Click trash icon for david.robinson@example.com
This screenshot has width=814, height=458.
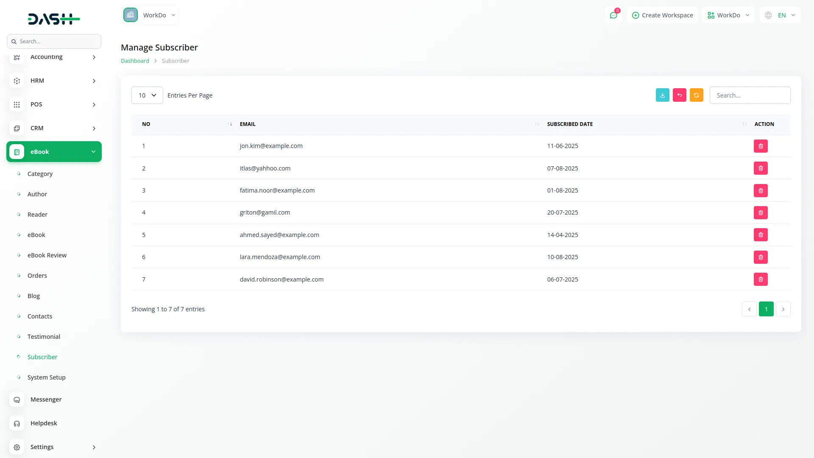(x=761, y=279)
